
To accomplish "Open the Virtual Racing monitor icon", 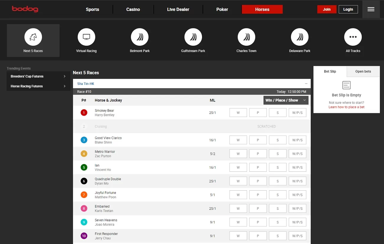I will pyautogui.click(x=86, y=37).
